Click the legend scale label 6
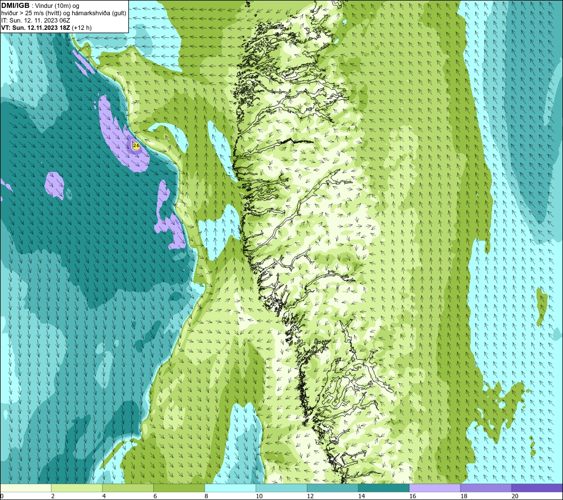 pos(155,496)
